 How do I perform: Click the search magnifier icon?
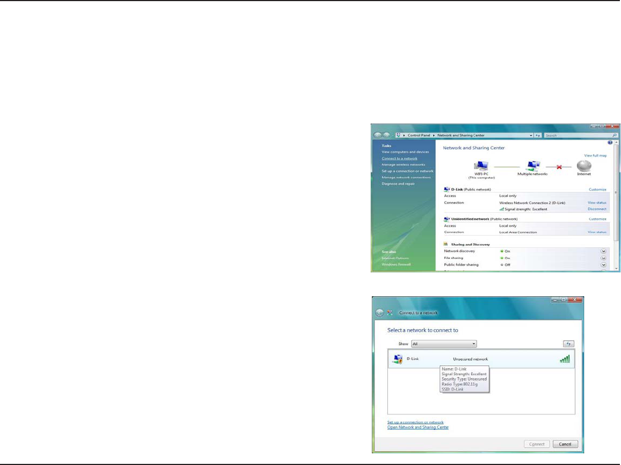615,135
